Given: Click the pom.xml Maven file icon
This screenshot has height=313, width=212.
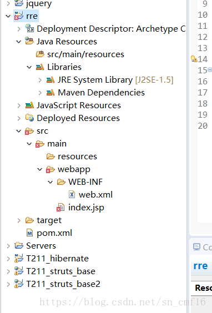Looking at the screenshot, I should (x=30, y=233).
